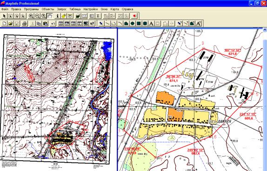Select the Ruler measuring tool

click(x=84, y=16)
